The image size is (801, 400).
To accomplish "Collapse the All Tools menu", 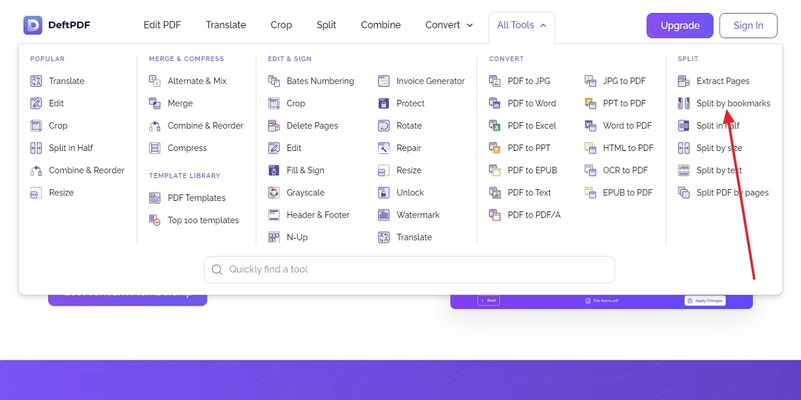I will (522, 25).
